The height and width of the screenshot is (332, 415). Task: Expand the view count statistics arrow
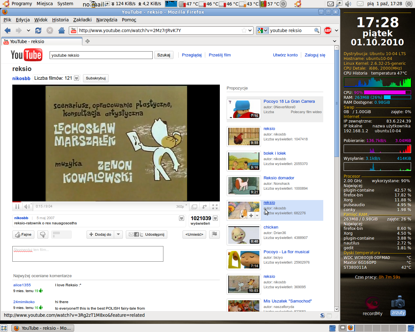[x=215, y=218]
